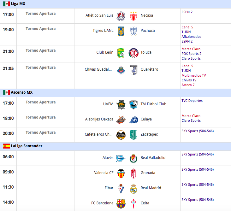Select the Toluca club crest
This screenshot has width=231, height=211.
(133, 53)
